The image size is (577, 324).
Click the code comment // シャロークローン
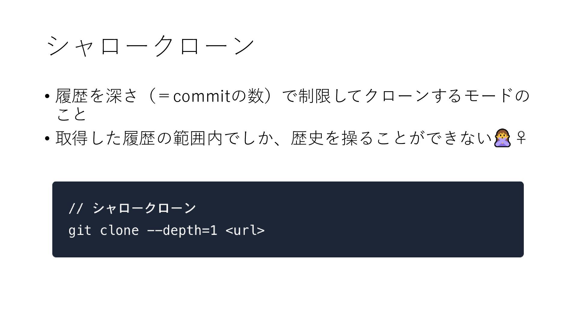click(132, 208)
